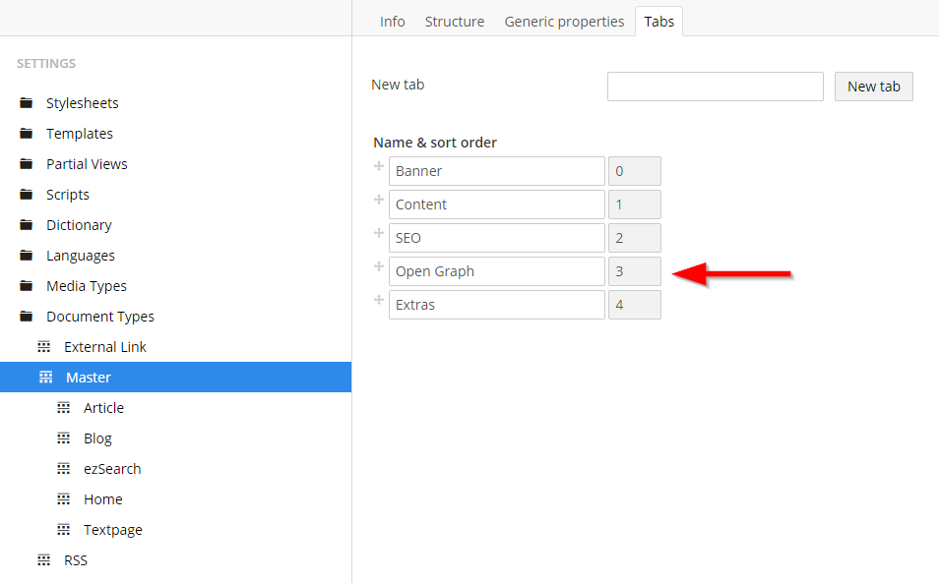
Task: Click the Templates folder icon
Action: click(26, 134)
